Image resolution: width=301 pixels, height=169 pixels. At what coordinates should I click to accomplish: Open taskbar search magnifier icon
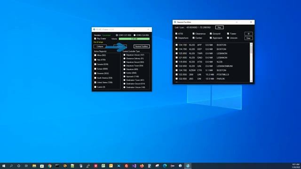tap(11, 166)
